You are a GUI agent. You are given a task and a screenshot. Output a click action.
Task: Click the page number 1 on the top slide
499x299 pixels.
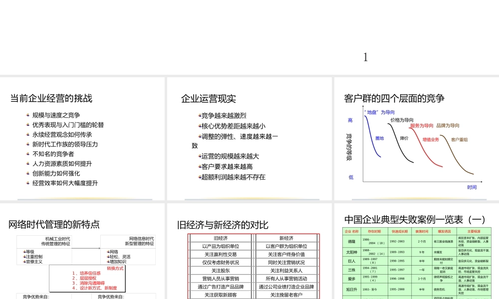tap(365, 57)
